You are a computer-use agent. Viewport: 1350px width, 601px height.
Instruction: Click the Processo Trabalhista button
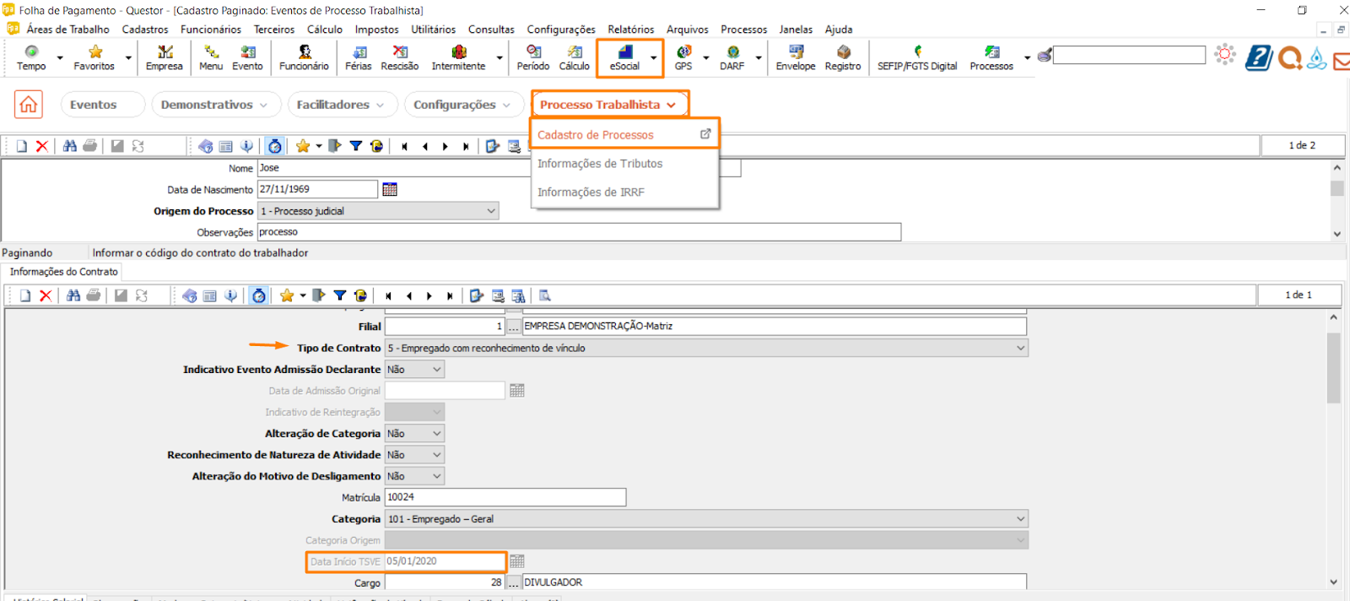coord(609,105)
